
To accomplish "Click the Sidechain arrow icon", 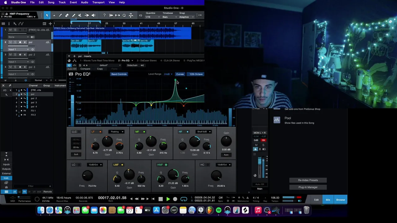I will pos(142,65).
